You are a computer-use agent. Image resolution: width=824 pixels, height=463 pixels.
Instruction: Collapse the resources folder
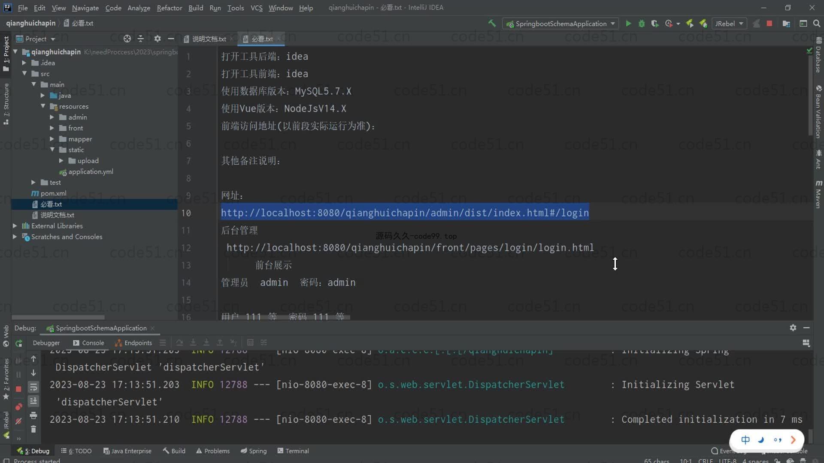click(x=43, y=106)
